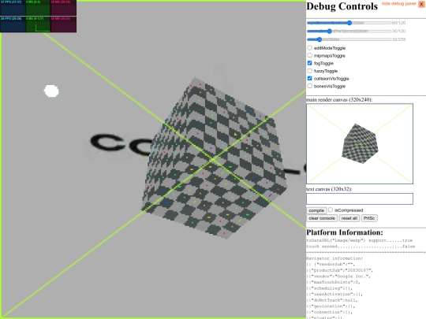Enable the bonesVisToggle checkbox
Image resolution: width=426 pixels, height=319 pixels.
click(309, 86)
